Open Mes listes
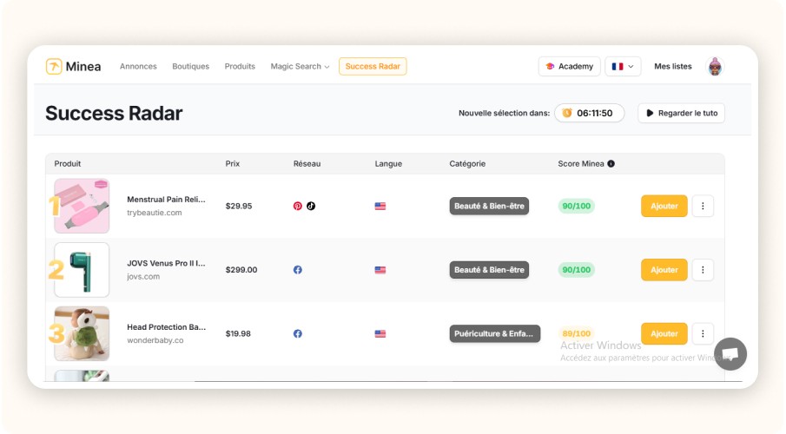The image size is (786, 434). point(673,66)
